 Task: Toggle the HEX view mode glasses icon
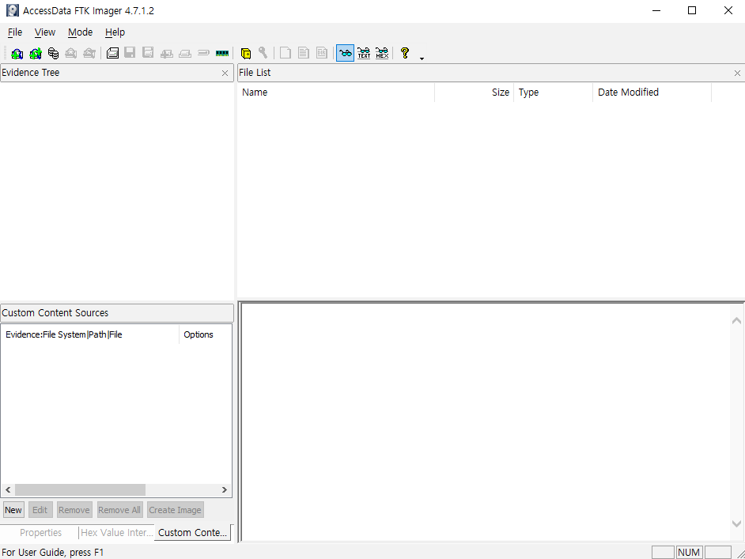pos(382,53)
